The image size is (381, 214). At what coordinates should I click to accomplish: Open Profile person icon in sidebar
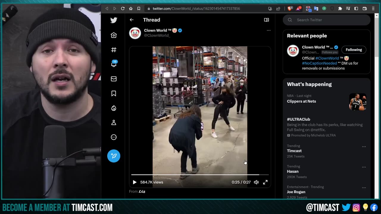pyautogui.click(x=114, y=122)
